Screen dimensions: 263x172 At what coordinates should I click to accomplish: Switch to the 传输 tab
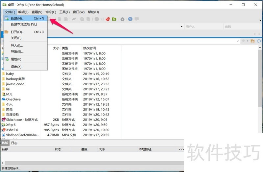point(5,143)
